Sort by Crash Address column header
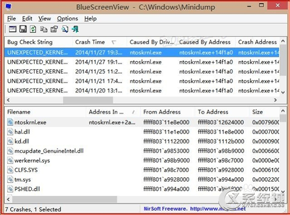 pos(258,42)
